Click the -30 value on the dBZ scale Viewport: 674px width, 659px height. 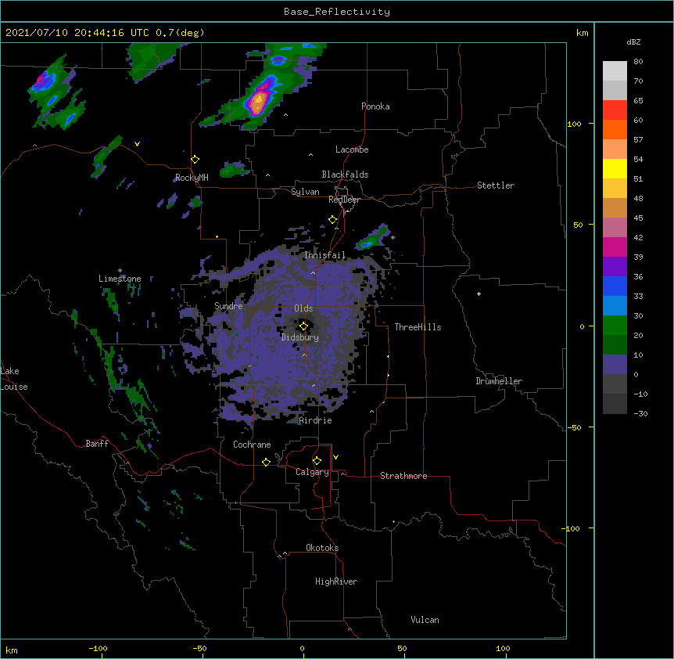click(640, 414)
